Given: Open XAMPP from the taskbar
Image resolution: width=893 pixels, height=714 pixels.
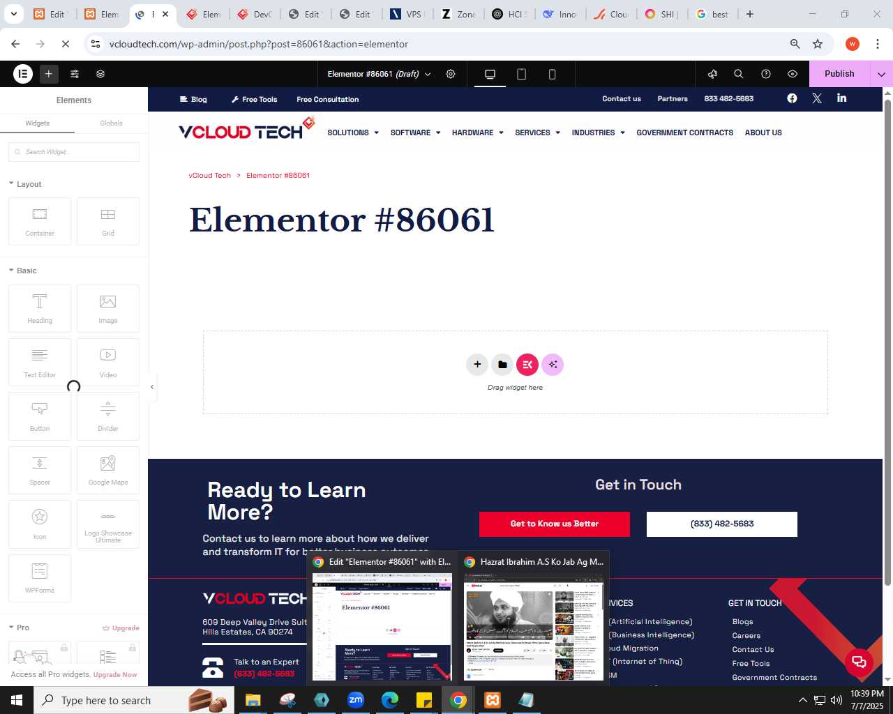Looking at the screenshot, I should [493, 700].
